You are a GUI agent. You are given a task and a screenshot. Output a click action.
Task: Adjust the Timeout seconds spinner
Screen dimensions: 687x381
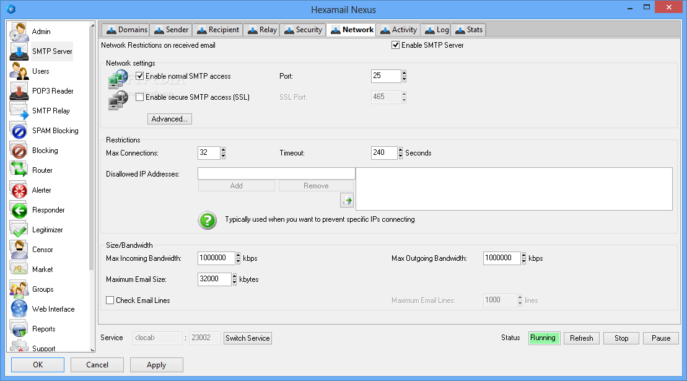tap(400, 153)
